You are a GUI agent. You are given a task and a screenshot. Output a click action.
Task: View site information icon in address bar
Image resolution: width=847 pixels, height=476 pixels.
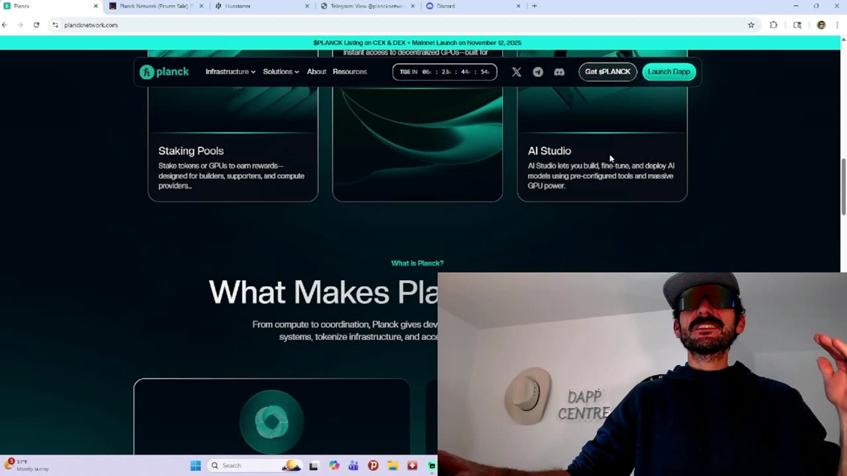(x=56, y=25)
